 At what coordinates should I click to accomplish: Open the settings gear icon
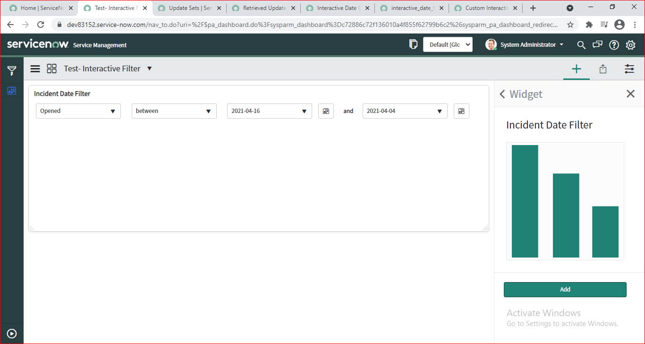coord(630,45)
